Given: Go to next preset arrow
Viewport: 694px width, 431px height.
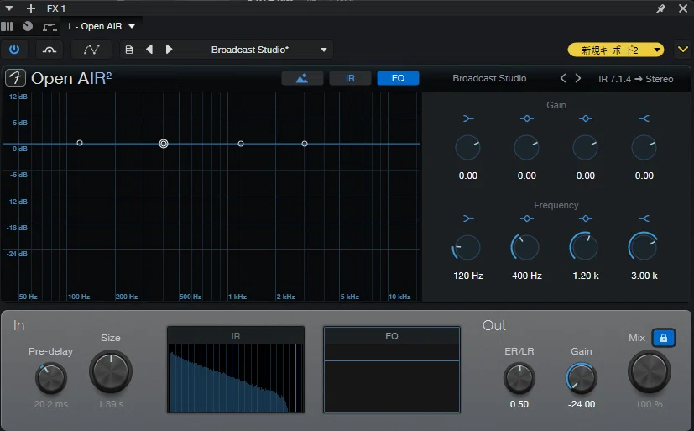Looking at the screenshot, I should click(169, 50).
